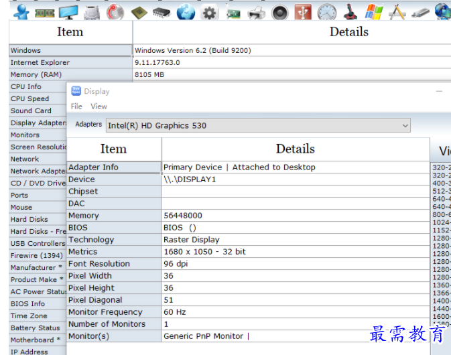Click the 56448000 memory value
Image resolution: width=451 pixels, height=355 pixels.
(296, 216)
